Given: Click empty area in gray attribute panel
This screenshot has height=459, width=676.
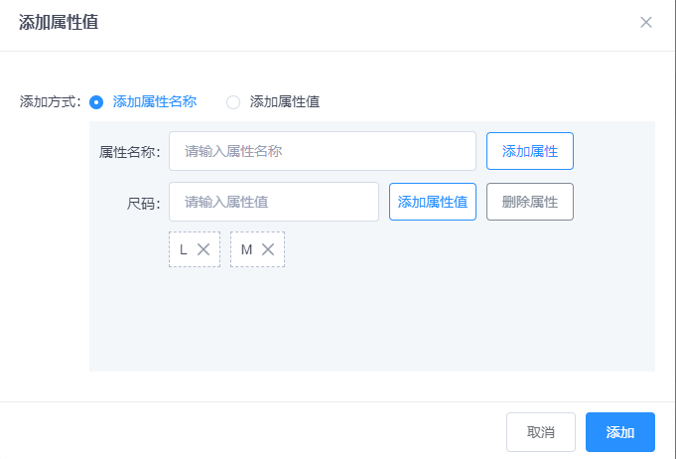Looking at the screenshot, I should [397, 318].
